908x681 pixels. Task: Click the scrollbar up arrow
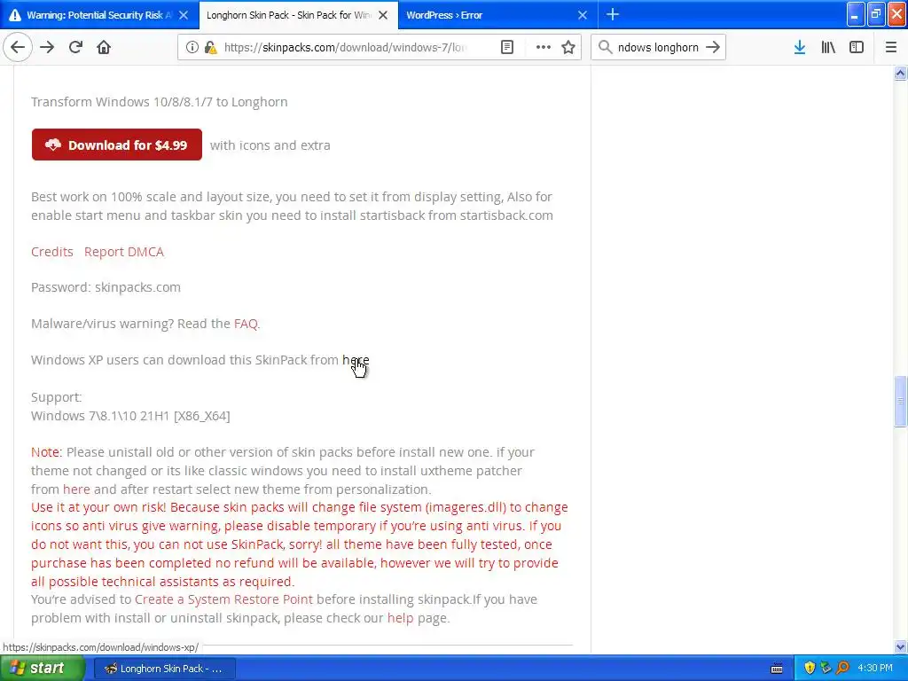[x=900, y=73]
